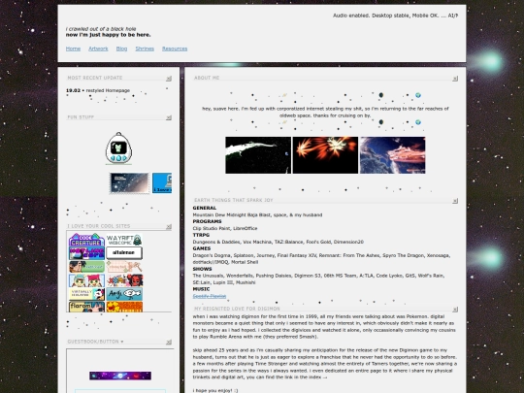Go to the Artwork page

pyautogui.click(x=98, y=49)
